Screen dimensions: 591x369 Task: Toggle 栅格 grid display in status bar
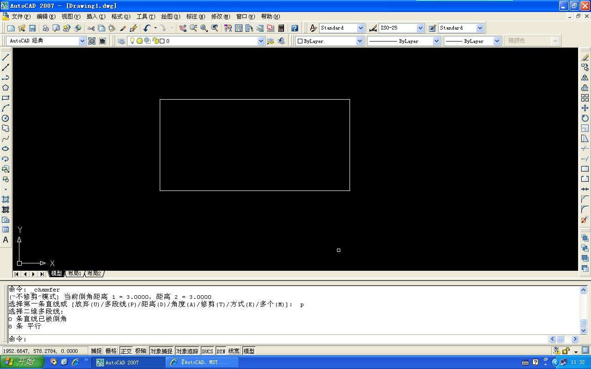point(111,351)
